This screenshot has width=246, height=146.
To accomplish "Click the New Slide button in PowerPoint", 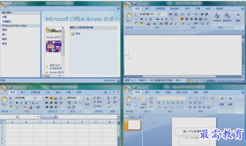I will point(144,103).
